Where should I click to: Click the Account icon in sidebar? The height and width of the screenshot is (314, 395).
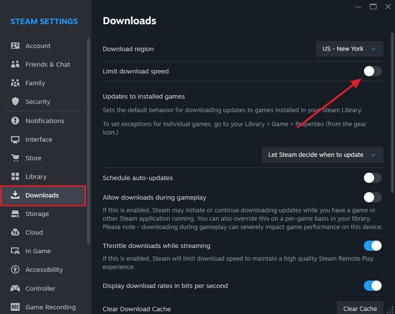click(x=16, y=45)
